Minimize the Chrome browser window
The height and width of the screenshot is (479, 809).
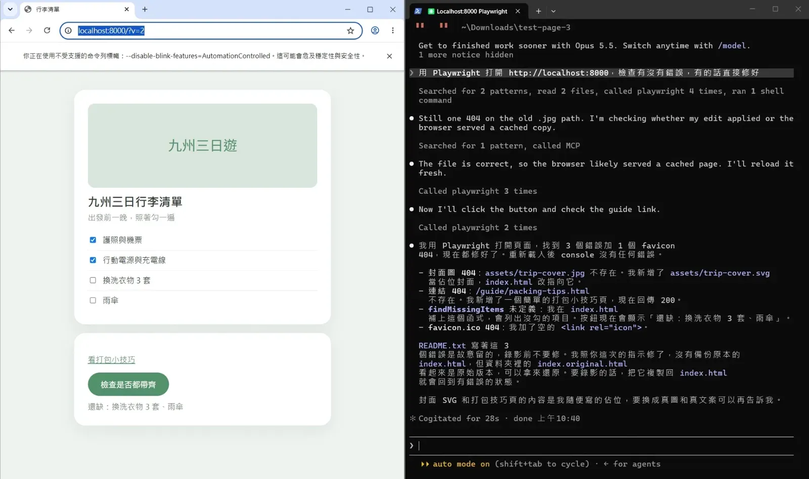click(347, 9)
